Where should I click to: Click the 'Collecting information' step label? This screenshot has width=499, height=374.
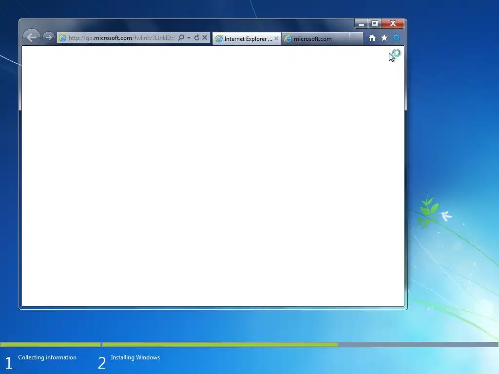[47, 357]
